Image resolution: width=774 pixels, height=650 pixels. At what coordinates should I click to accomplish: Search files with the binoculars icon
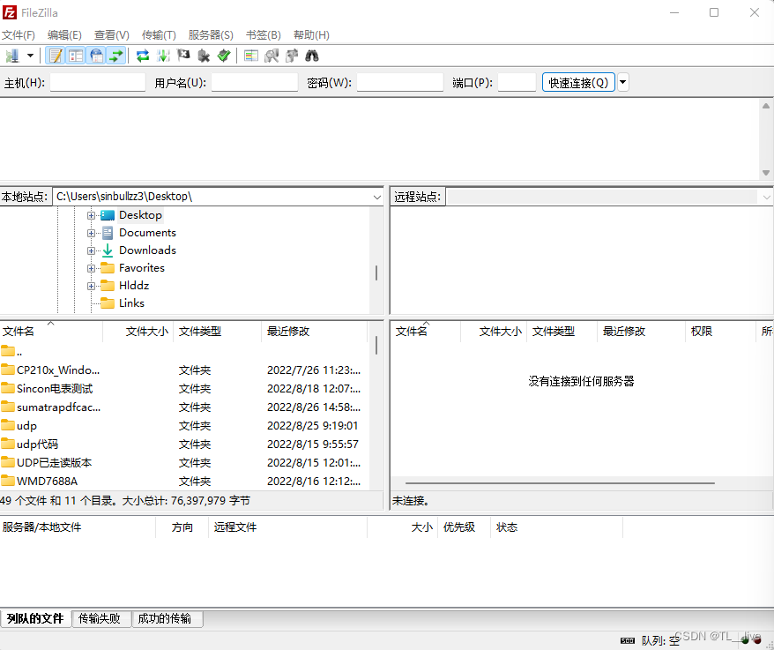click(312, 56)
